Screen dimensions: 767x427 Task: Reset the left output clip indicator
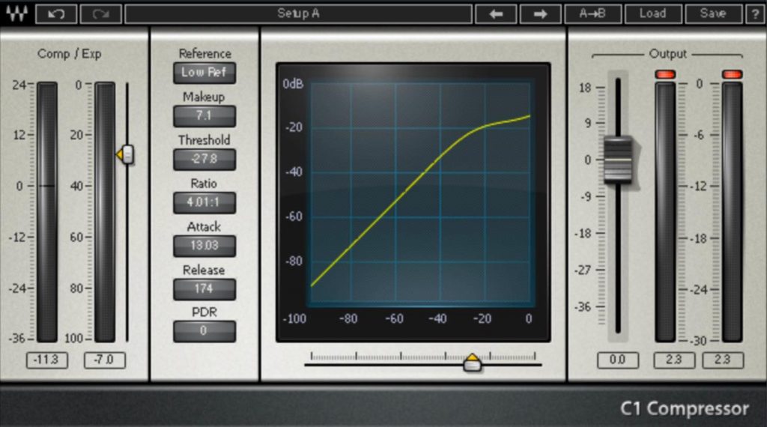coord(665,74)
